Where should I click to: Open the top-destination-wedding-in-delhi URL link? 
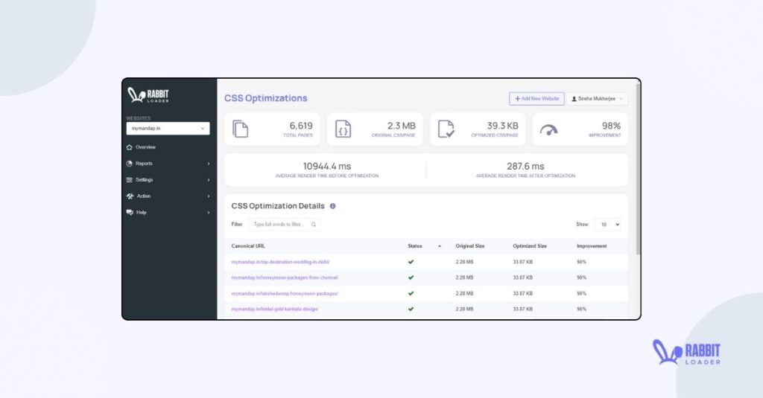[x=280, y=262]
